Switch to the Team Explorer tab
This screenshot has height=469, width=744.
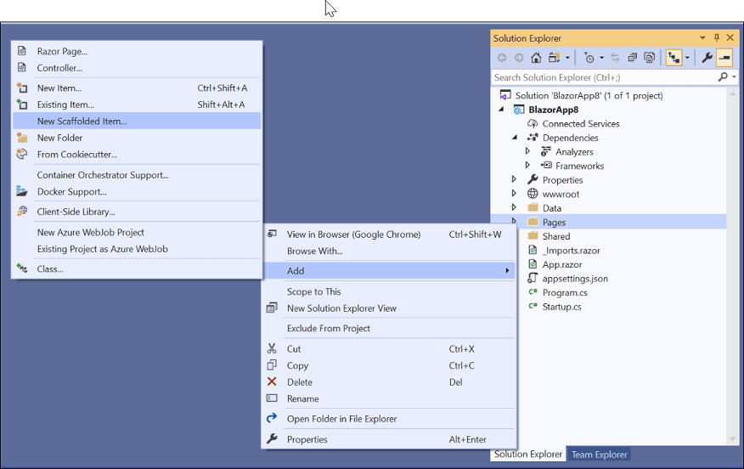[599, 455]
